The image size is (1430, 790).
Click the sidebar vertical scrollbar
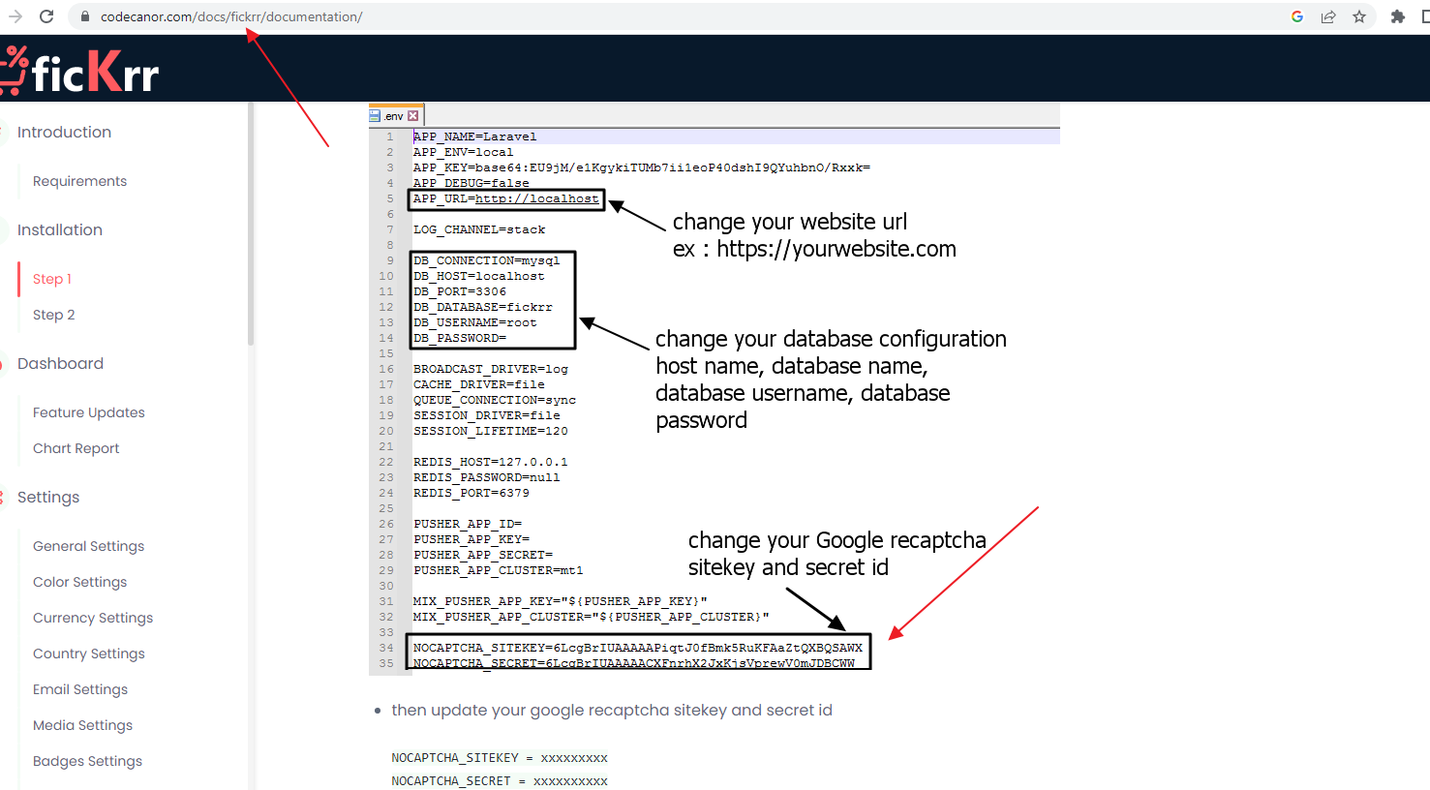(251, 225)
